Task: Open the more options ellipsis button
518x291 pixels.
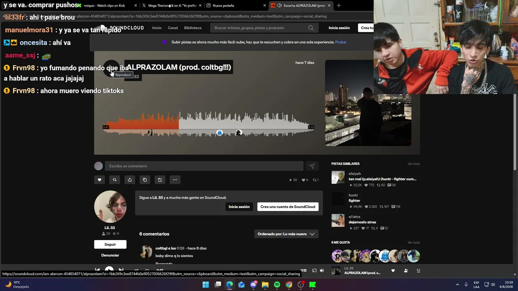Action: pyautogui.click(x=175, y=180)
